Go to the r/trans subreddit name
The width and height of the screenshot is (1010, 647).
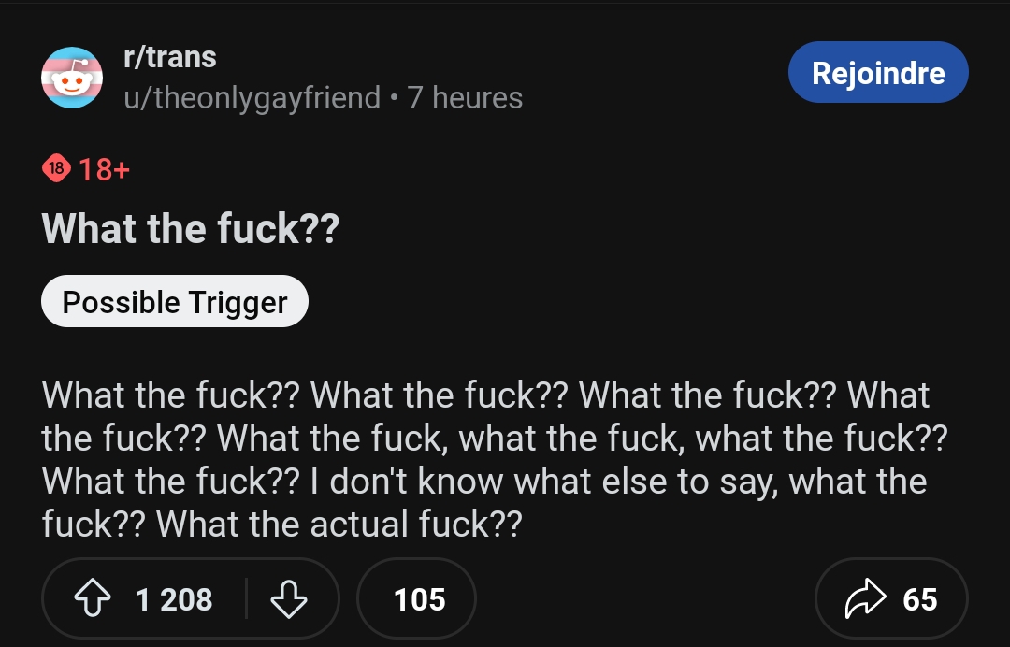(169, 57)
